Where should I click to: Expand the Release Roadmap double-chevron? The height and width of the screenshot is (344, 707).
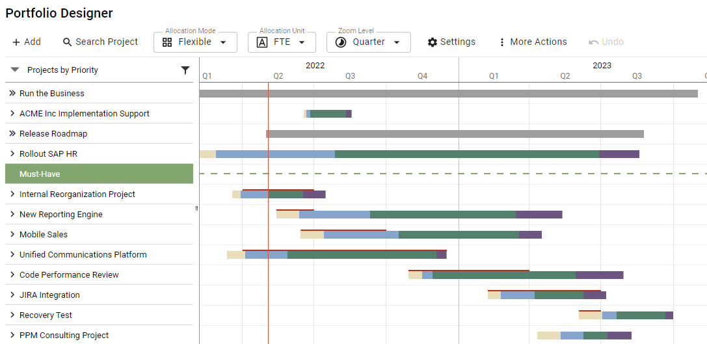point(12,134)
